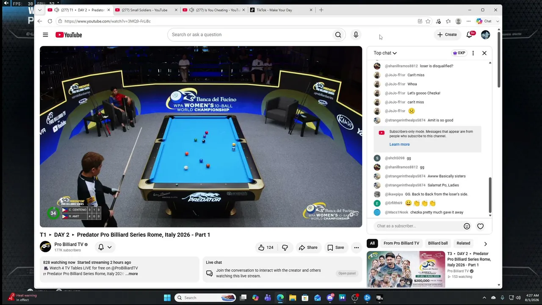Click the live video player

(x=201, y=136)
